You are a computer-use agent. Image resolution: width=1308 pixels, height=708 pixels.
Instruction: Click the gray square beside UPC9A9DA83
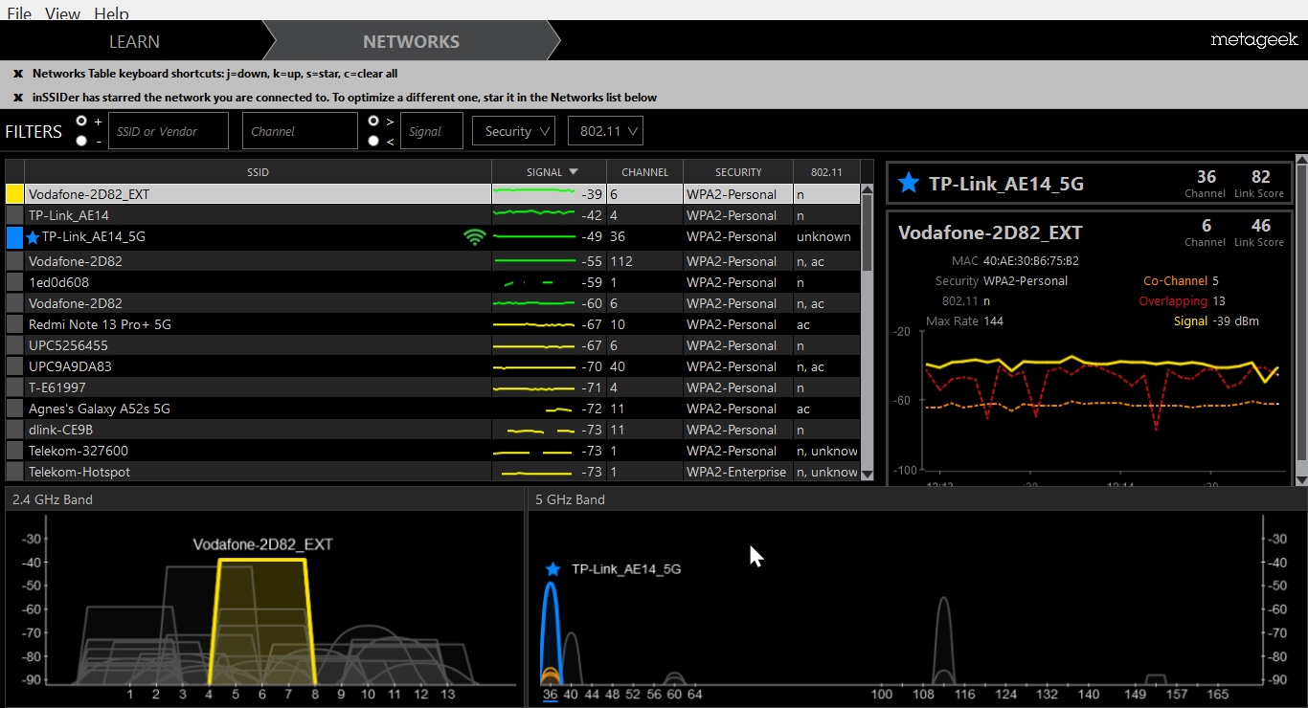coord(14,366)
